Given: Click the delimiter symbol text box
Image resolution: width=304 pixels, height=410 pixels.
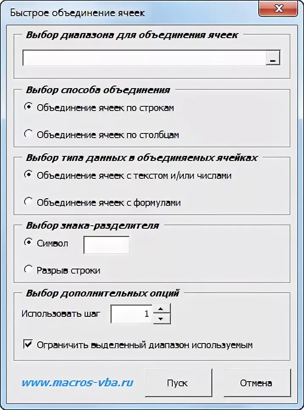Looking at the screenshot, I should coord(106,245).
